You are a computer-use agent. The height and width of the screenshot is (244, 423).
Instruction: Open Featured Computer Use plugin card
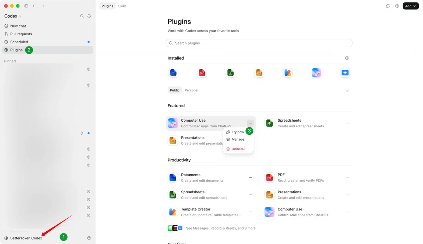point(211,123)
